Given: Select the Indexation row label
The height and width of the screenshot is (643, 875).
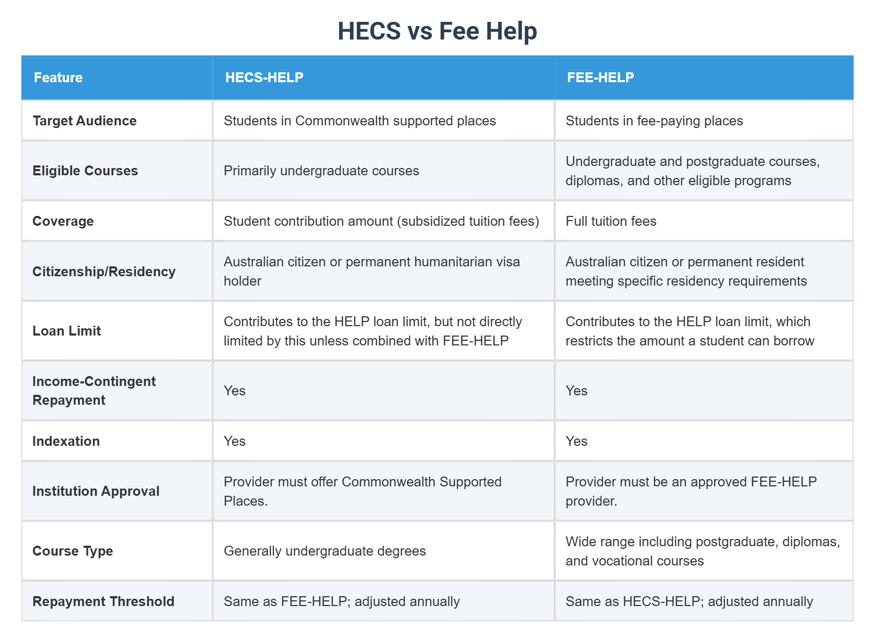Looking at the screenshot, I should coord(66,441).
